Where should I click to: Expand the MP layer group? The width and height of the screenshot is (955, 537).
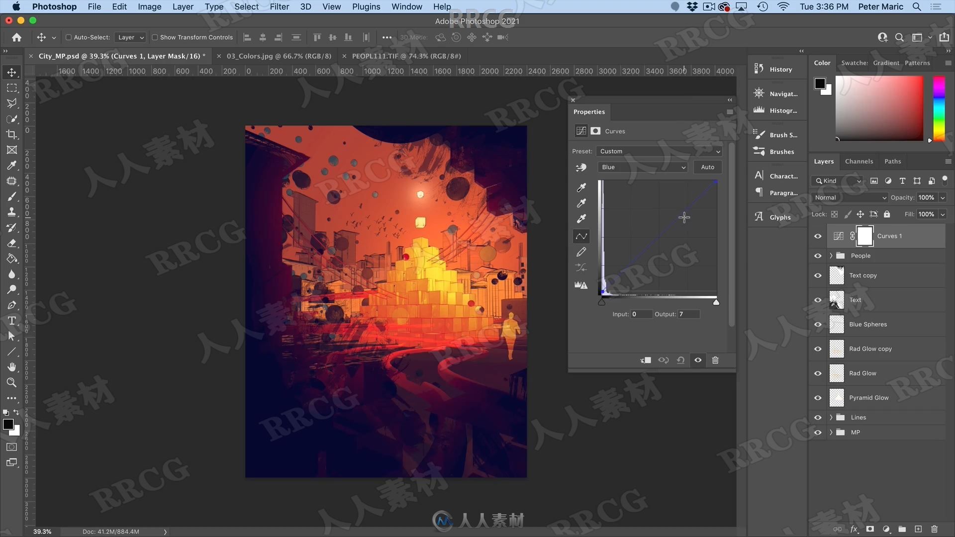[830, 432]
